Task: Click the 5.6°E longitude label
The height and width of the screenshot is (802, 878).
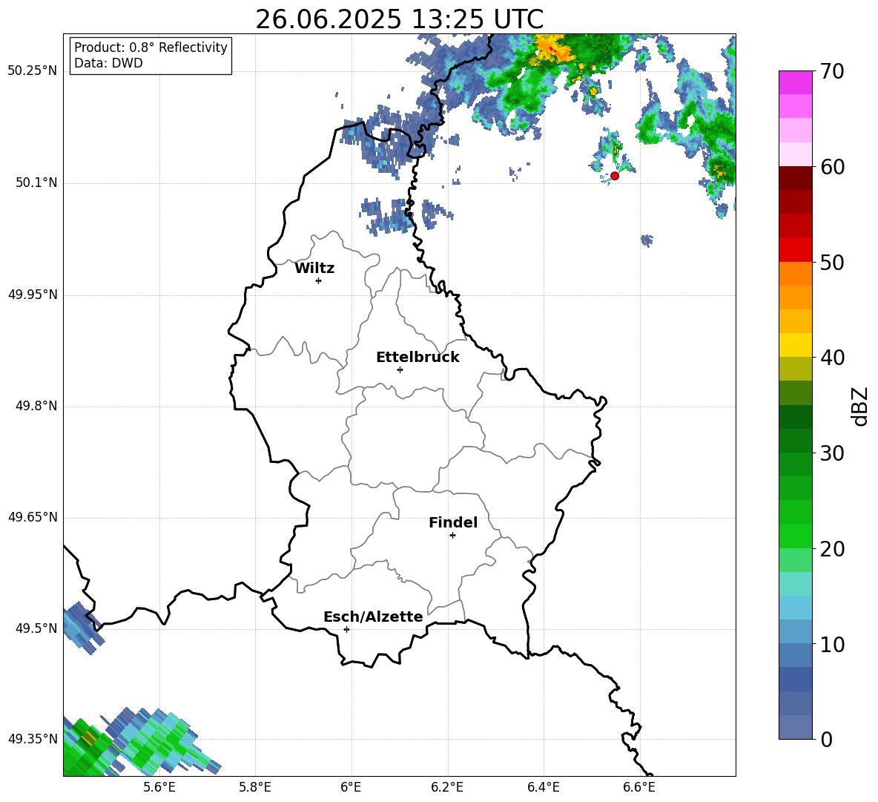Action: pyautogui.click(x=159, y=787)
